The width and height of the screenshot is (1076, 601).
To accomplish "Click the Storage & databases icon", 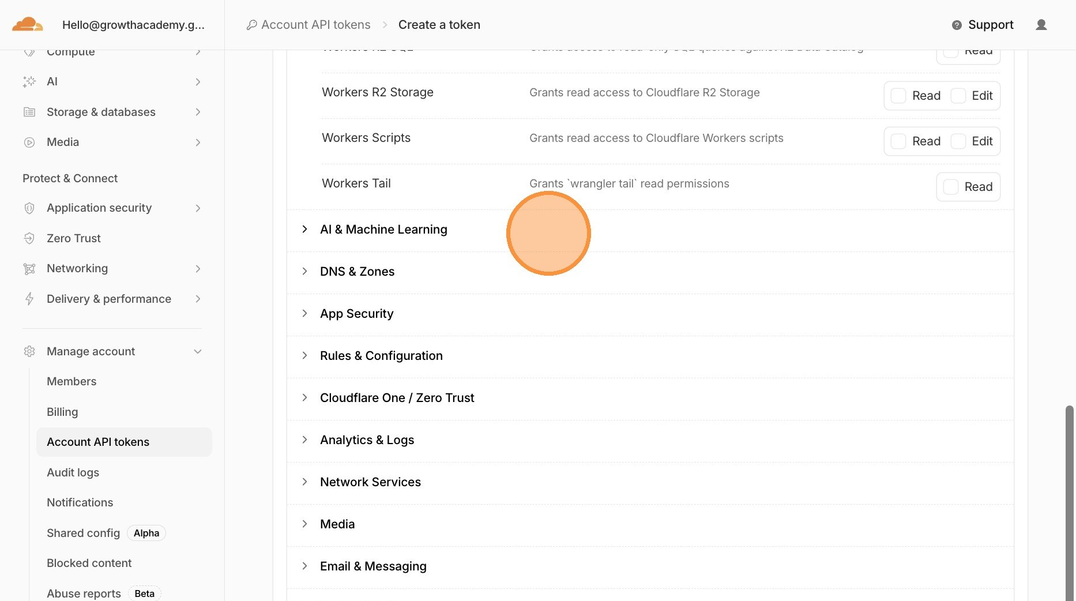I will [x=29, y=112].
